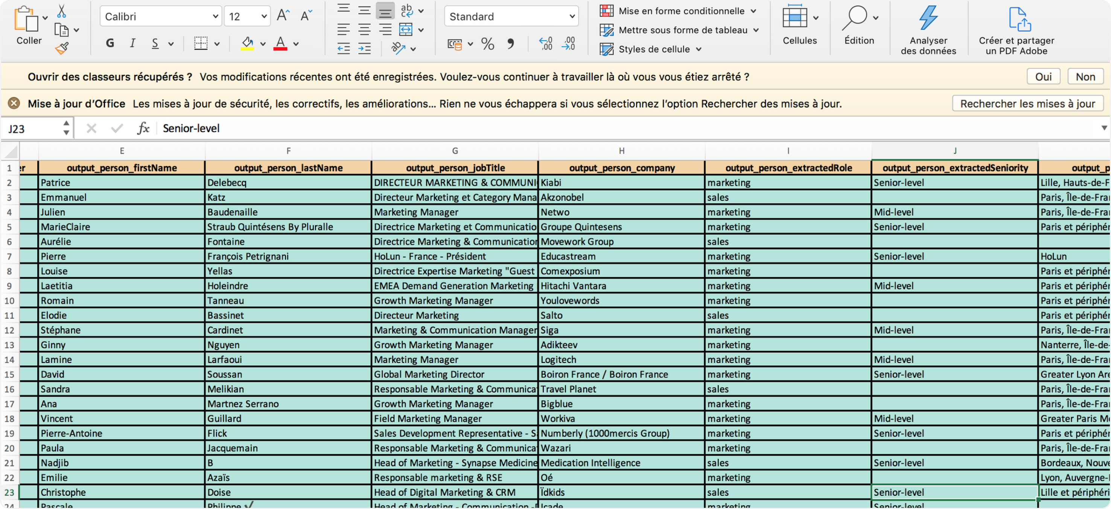Screen dimensions: 1111x509
Task: Click the Cut scissors icon
Action: click(62, 11)
